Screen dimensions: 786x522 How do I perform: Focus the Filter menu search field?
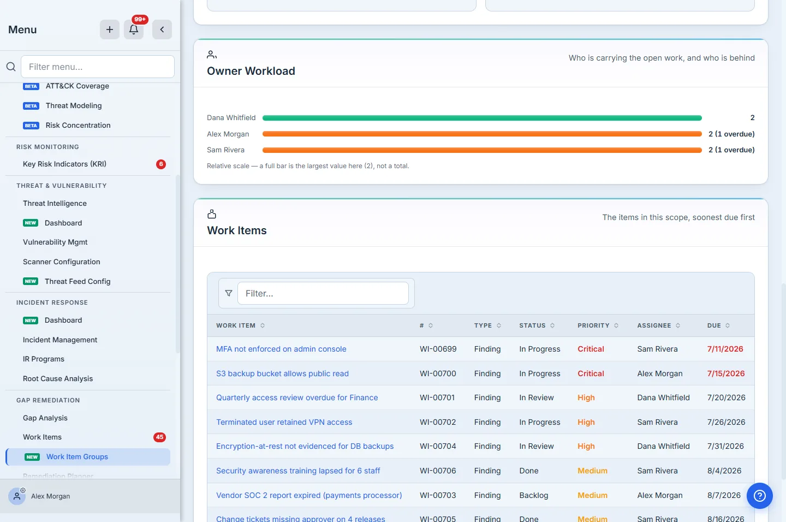click(x=98, y=67)
